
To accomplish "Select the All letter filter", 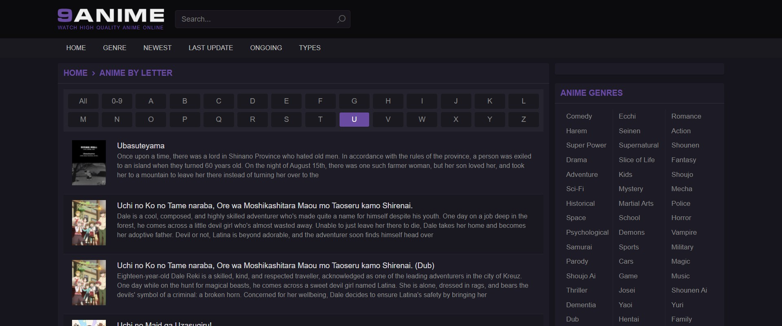I will click(x=83, y=101).
